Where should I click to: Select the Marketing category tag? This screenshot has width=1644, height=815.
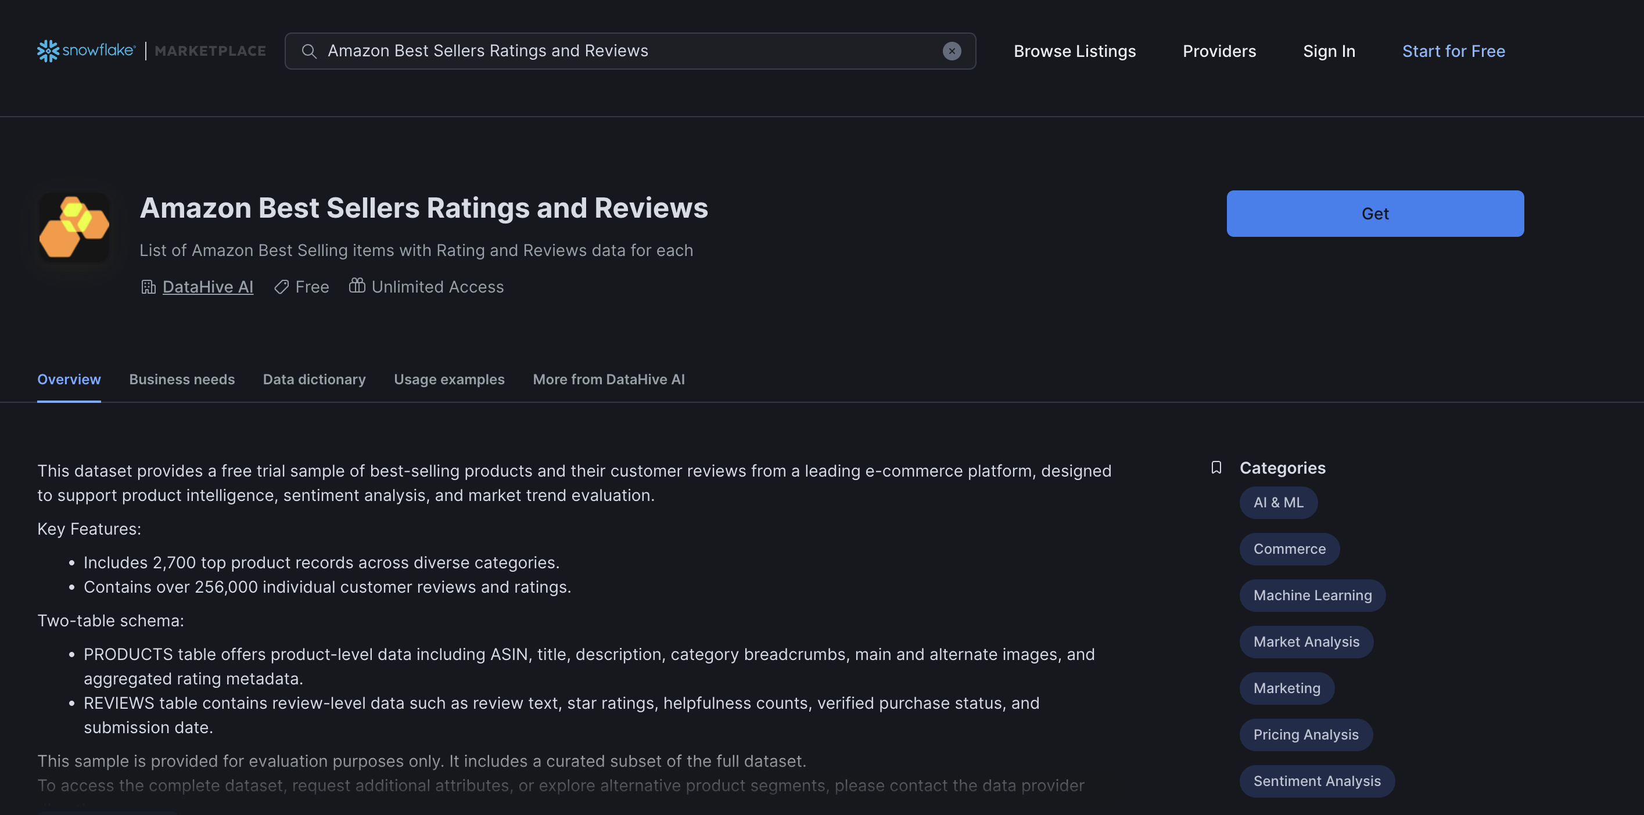pos(1287,688)
